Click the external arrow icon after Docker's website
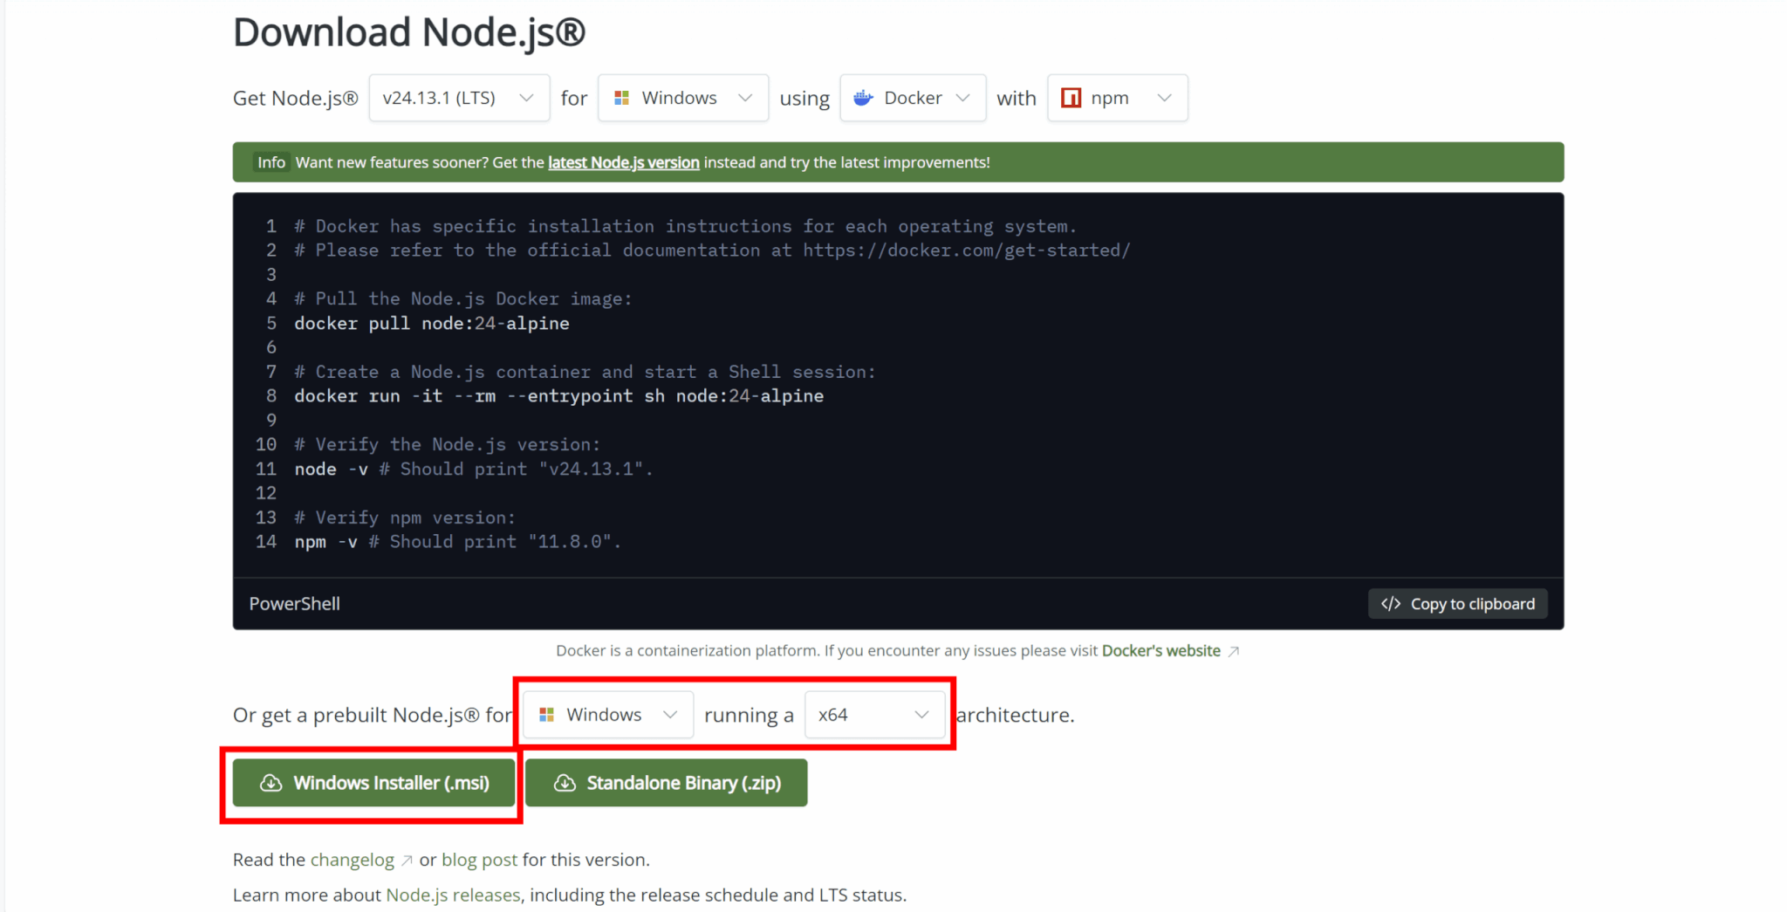Image resolution: width=1787 pixels, height=912 pixels. click(1233, 651)
